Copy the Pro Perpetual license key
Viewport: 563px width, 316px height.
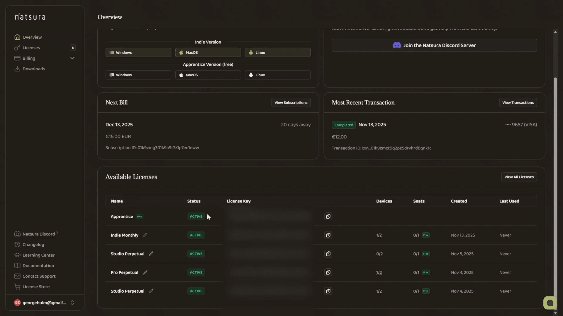pyautogui.click(x=328, y=272)
